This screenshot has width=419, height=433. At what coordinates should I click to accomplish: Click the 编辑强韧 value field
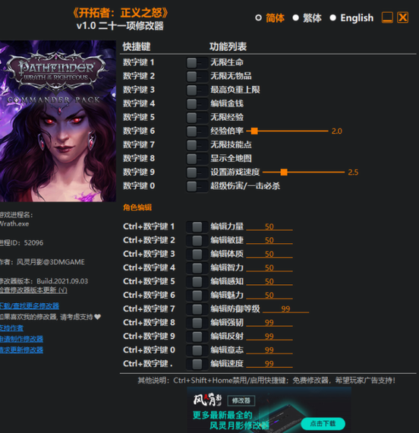coord(269,323)
